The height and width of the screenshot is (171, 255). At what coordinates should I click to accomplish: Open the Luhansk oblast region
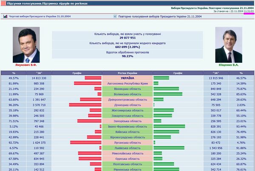coord(127,143)
